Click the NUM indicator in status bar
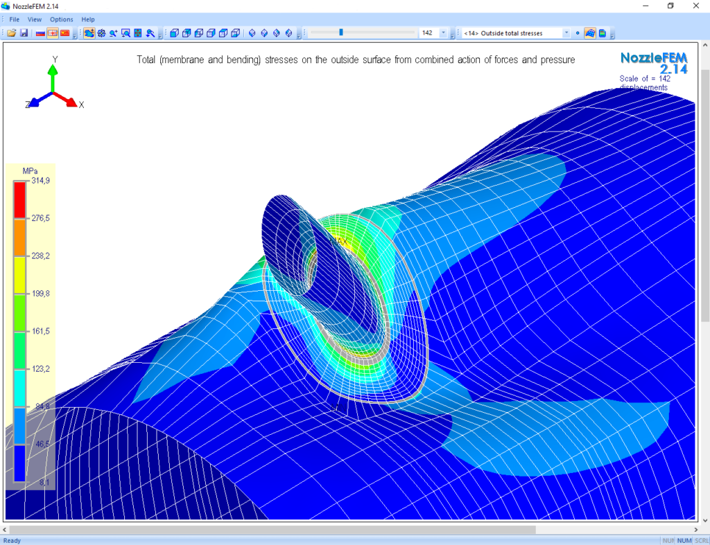 tap(684, 540)
